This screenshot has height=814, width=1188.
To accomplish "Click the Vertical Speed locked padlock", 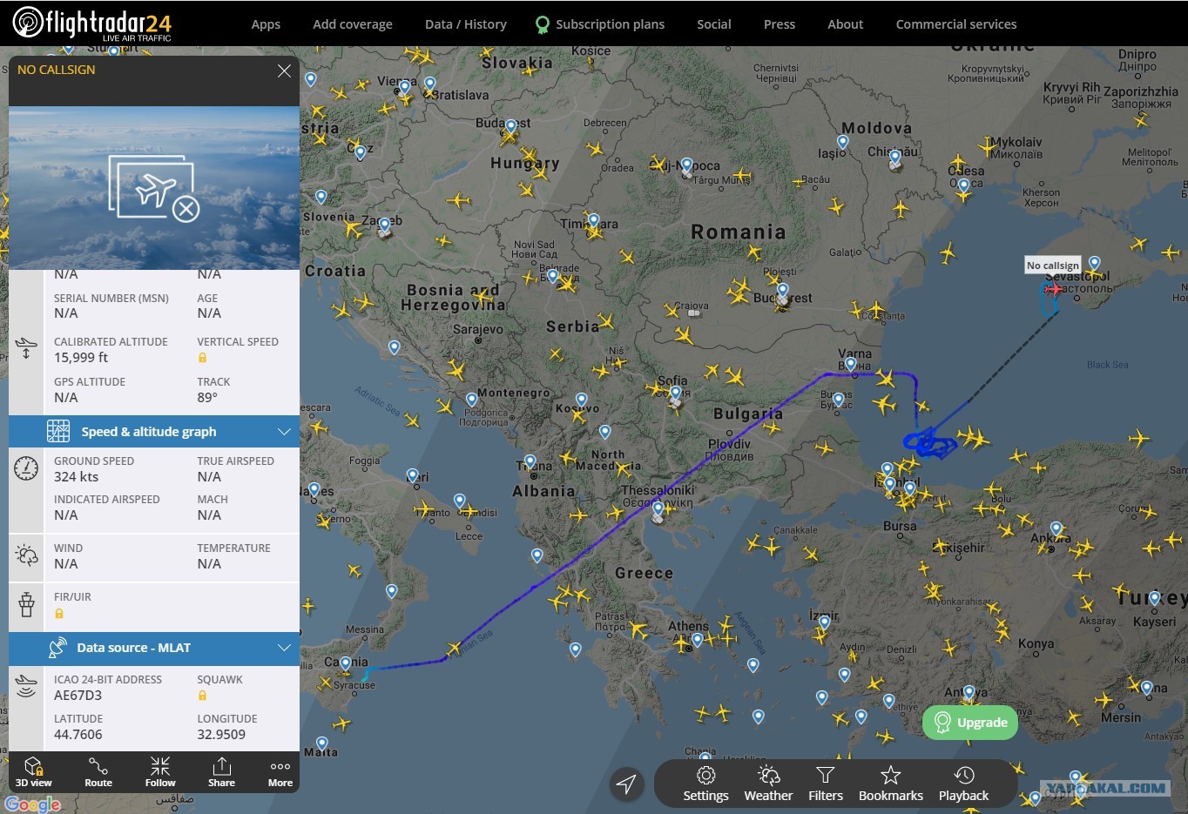I will [202, 358].
